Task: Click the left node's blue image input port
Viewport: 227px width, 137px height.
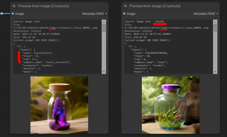Action: click(x=13, y=14)
